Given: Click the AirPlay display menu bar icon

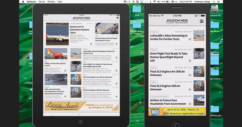Looking at the screenshot, I should pos(142,2).
